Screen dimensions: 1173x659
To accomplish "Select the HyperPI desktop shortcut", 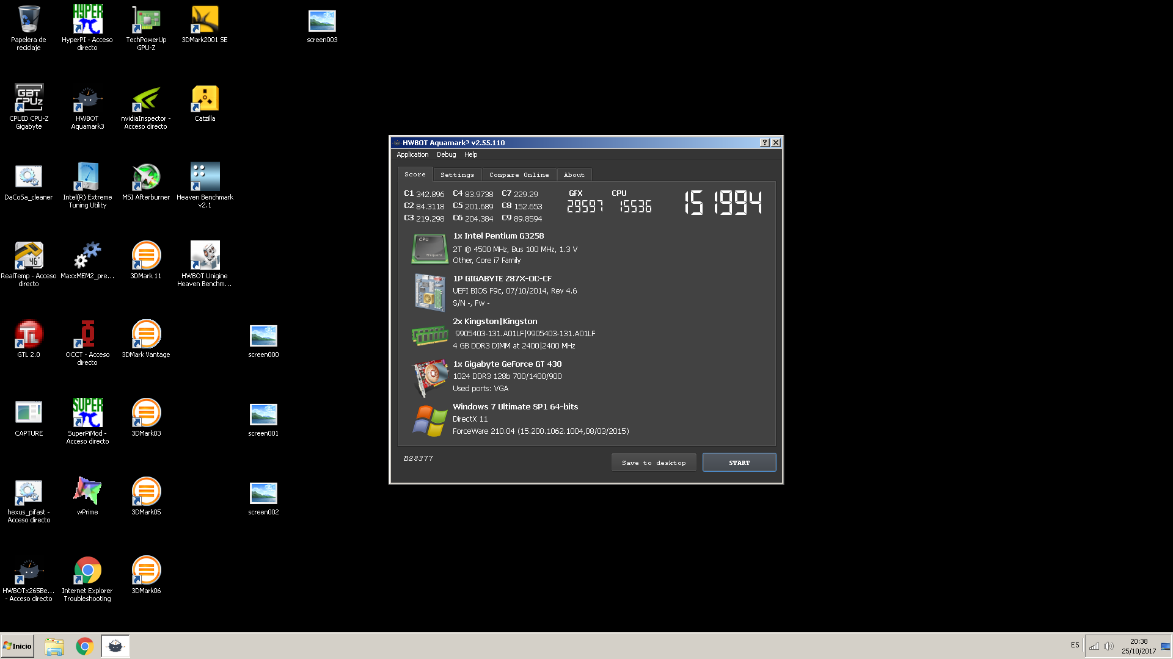I will pyautogui.click(x=87, y=27).
